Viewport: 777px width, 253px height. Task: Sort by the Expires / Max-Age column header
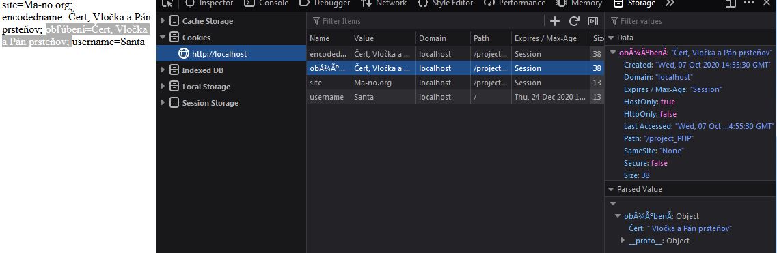tap(550, 38)
